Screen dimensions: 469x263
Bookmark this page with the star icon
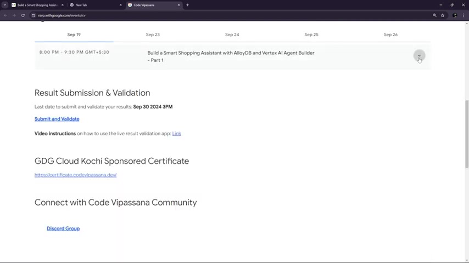click(x=443, y=15)
